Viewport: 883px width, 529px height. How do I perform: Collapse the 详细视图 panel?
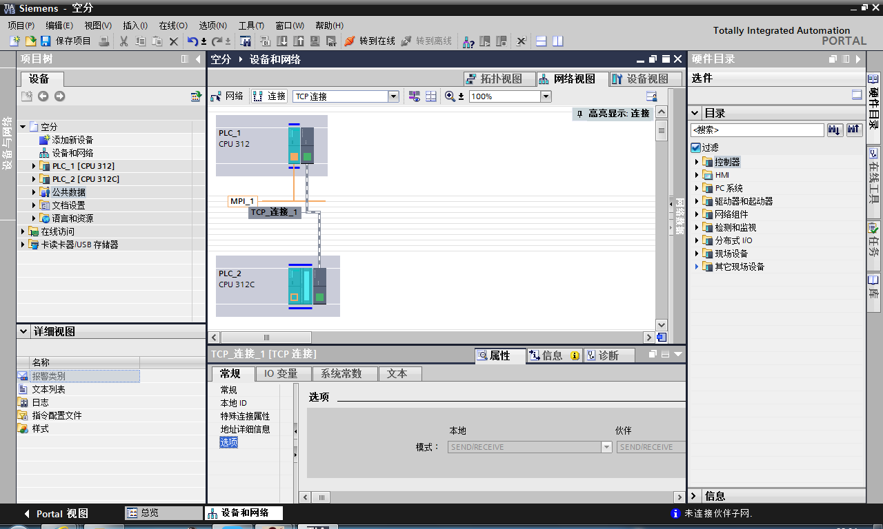23,331
